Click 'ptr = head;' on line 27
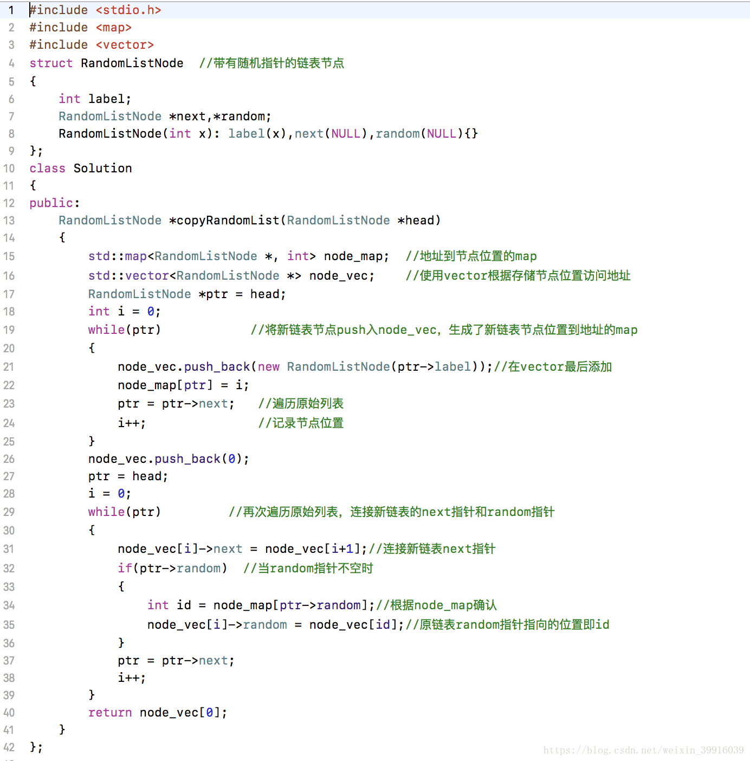 128,476
